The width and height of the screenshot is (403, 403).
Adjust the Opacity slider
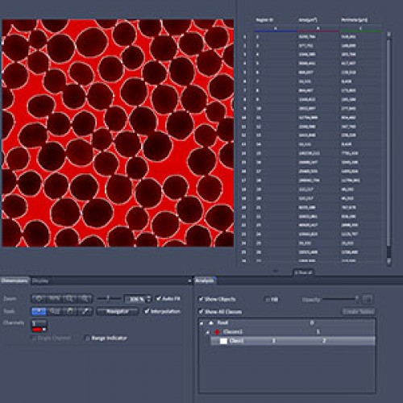pyautogui.click(x=340, y=298)
